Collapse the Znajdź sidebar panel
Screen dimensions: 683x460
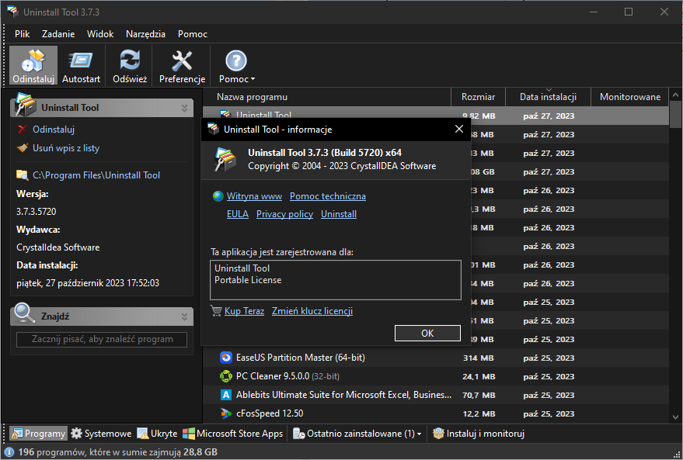[184, 317]
